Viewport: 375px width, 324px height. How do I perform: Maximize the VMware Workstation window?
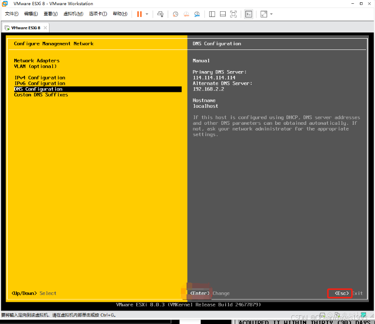pyautogui.click(x=361, y=4)
